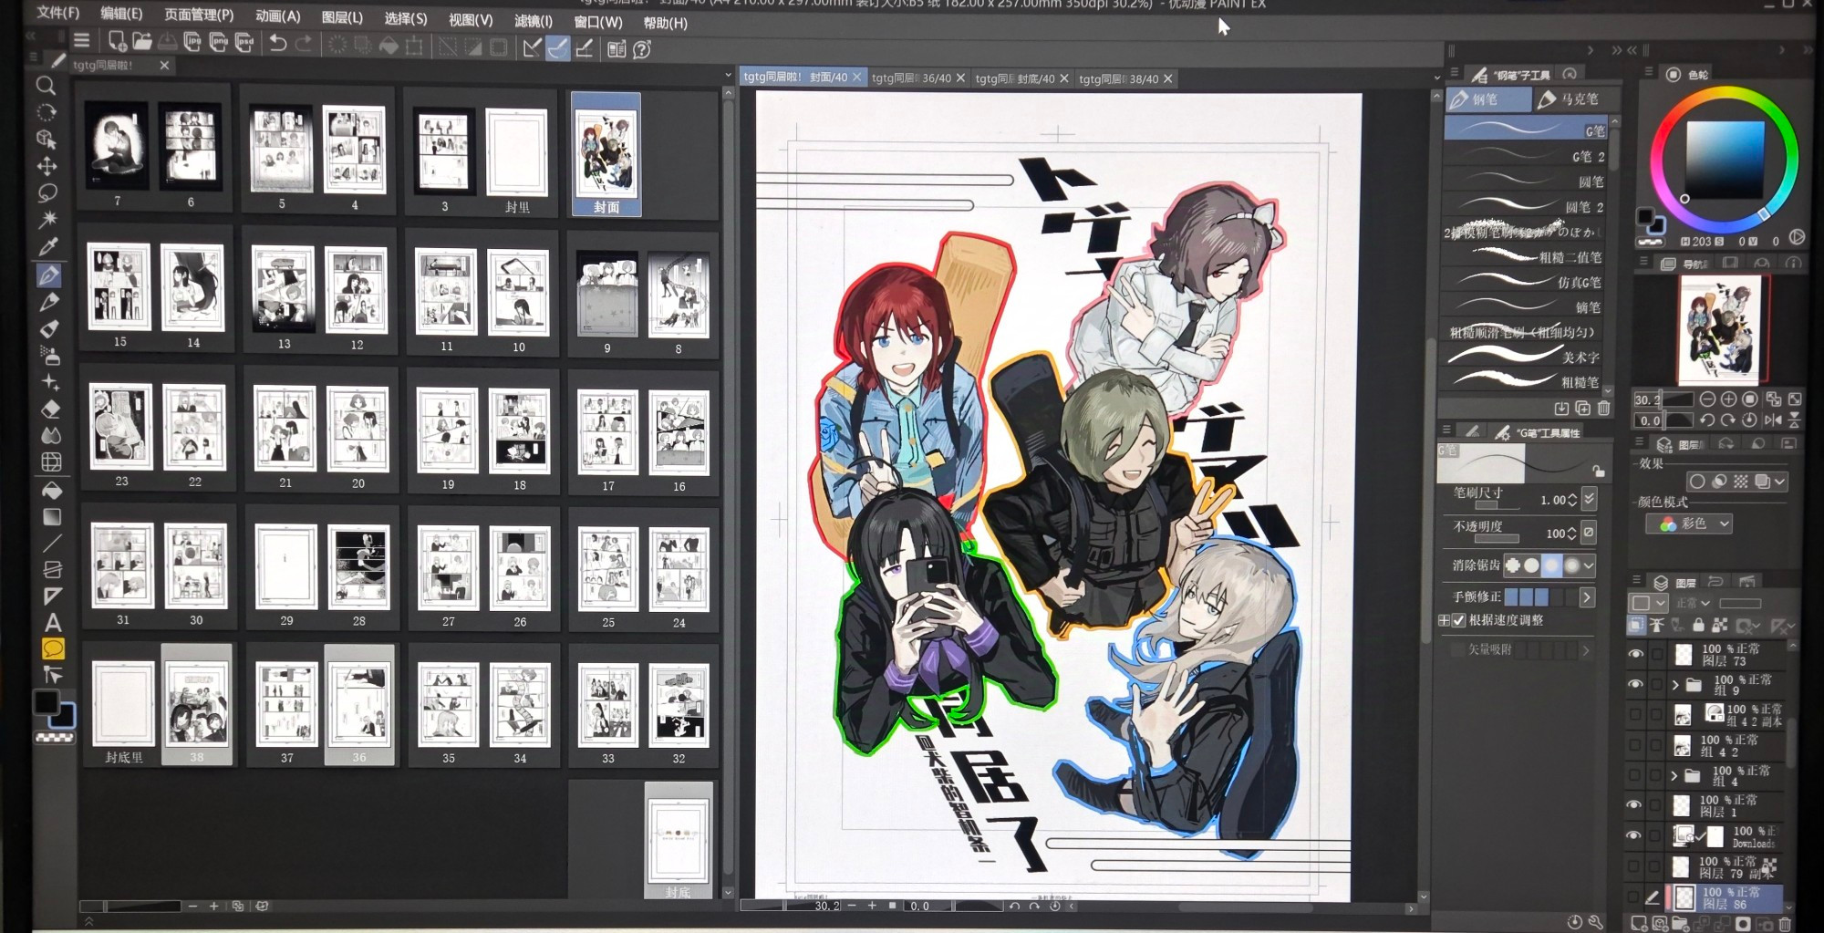
Task: Toggle visibility eye of 图层 73
Action: pyautogui.click(x=1635, y=654)
